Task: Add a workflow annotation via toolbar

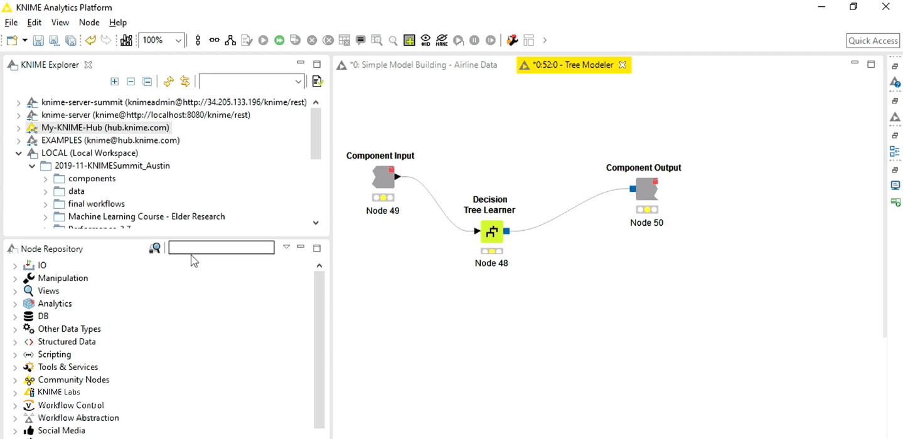Action: tap(361, 40)
